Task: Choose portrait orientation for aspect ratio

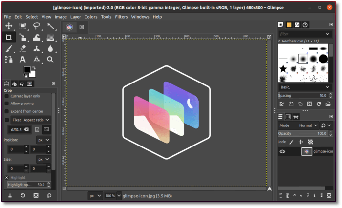Action: pyautogui.click(x=37, y=129)
